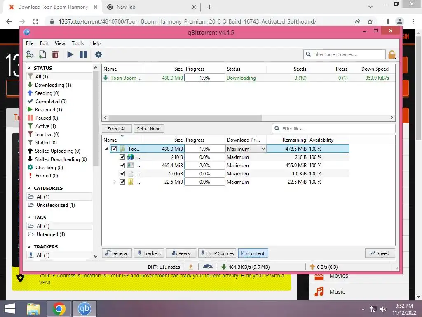422x317 pixels.
Task: Click the lock UI padlock icon
Action: tap(392, 54)
